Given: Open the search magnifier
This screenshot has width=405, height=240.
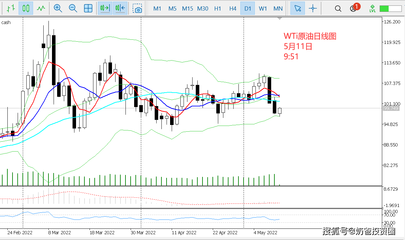Looking at the screenshot, I should [x=338, y=8].
